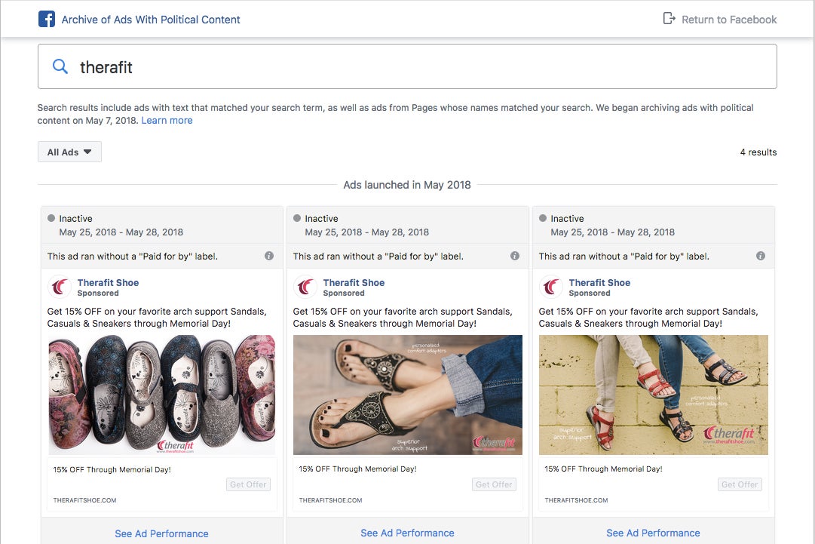815x544 pixels.
Task: Click the info icon on the first ad card
Action: click(268, 256)
